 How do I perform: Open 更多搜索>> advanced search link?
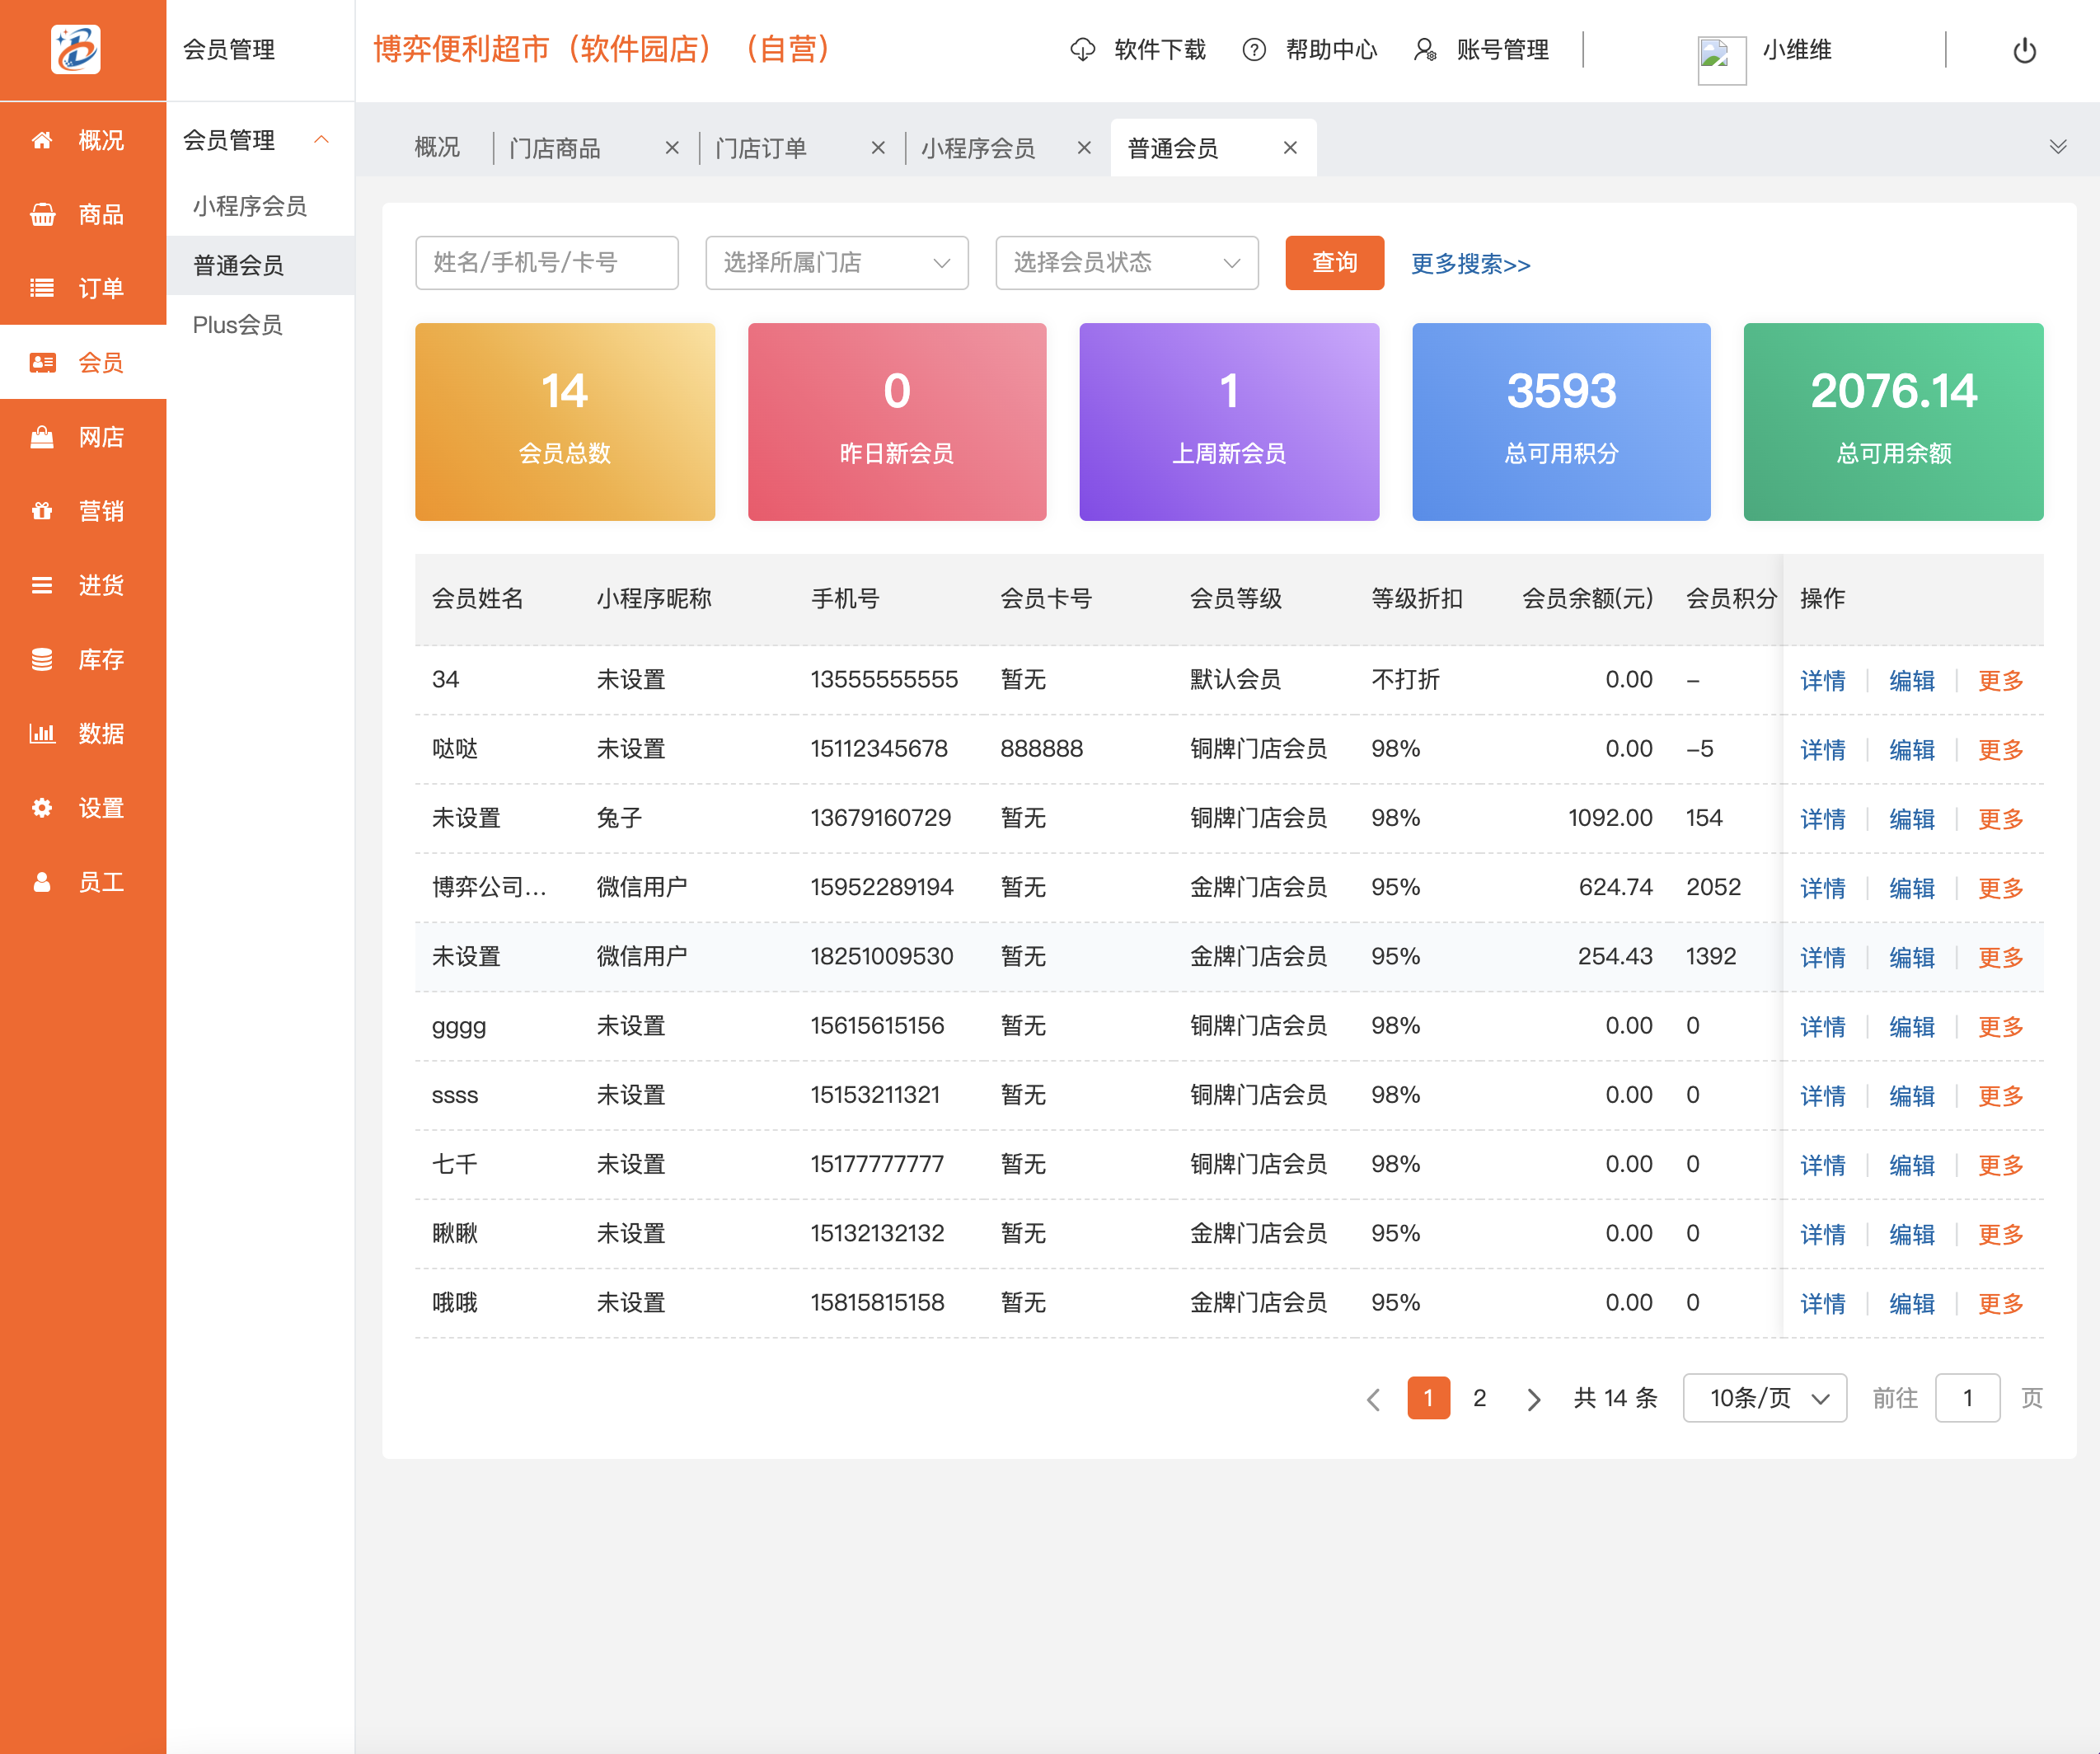point(1469,264)
